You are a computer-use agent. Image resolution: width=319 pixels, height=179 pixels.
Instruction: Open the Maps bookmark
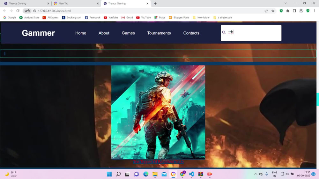(x=160, y=17)
